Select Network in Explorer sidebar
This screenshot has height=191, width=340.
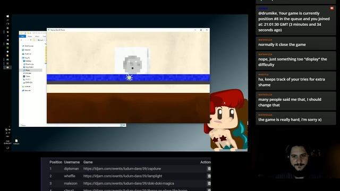click(26, 90)
